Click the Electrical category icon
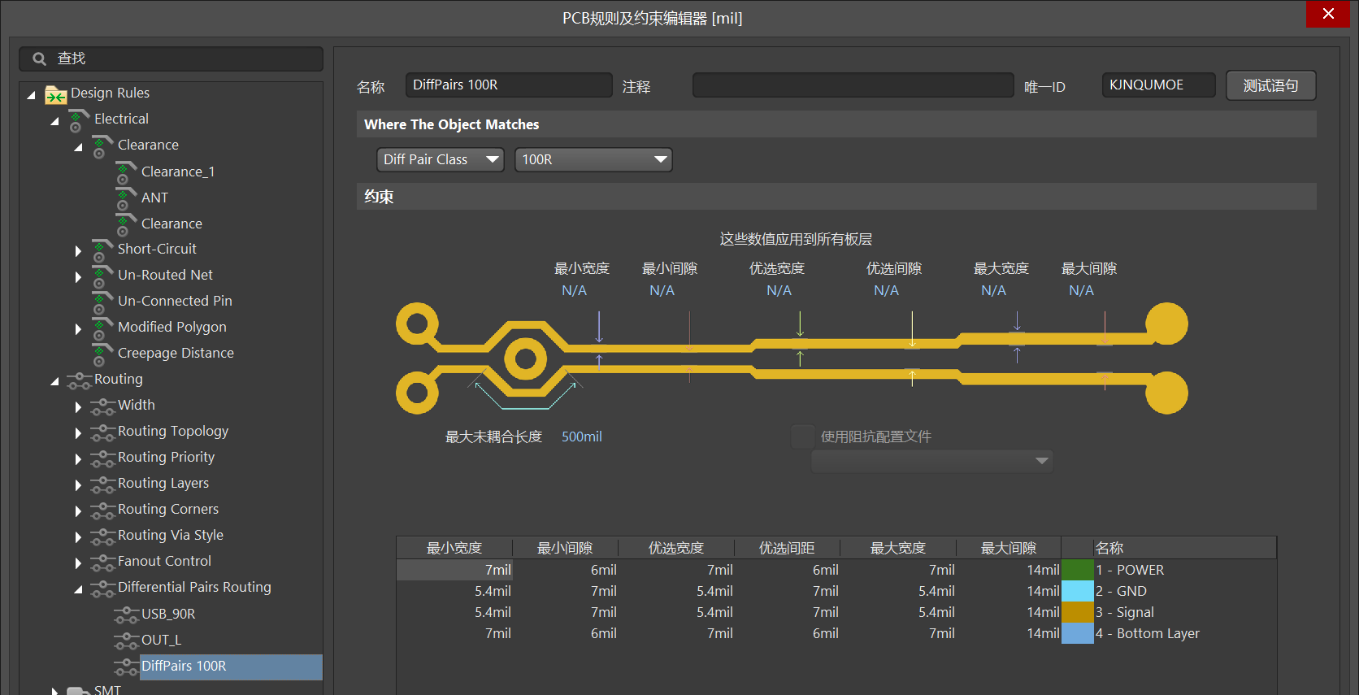The width and height of the screenshot is (1359, 695). pyautogui.click(x=79, y=120)
